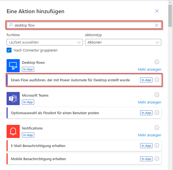Click In-App badge on Mobile Benachrichtigung row
The image size is (173, 170).
click(146, 159)
